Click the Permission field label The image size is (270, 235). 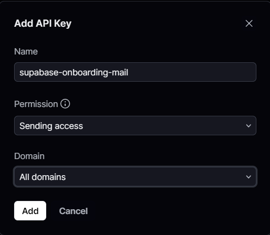click(36, 104)
